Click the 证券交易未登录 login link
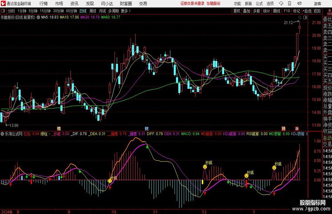Image resolution: width=332 pixels, height=214 pixels. [193, 4]
